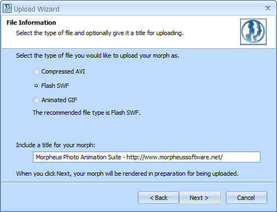The width and height of the screenshot is (277, 212).
Task: Select the Compressed AVI radio button
Action: click(36, 71)
